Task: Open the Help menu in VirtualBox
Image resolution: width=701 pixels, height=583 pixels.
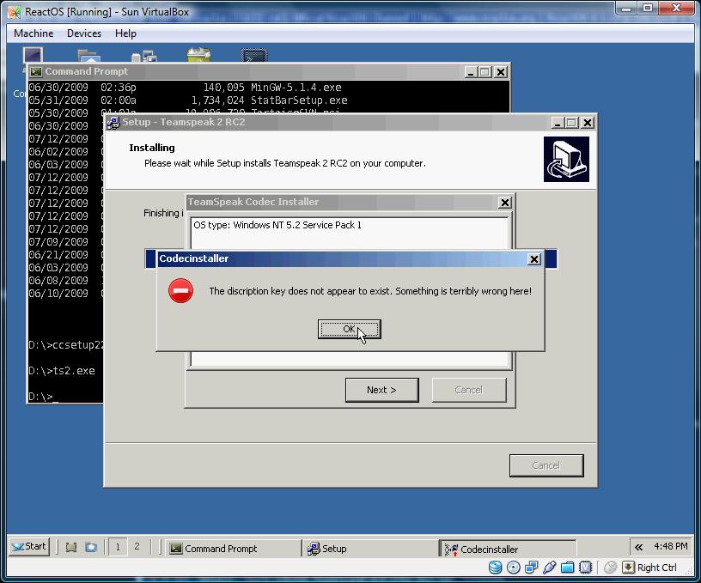Action: tap(125, 33)
